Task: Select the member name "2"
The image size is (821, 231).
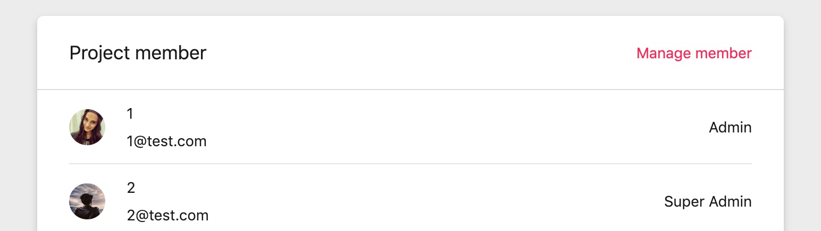Action: click(131, 188)
